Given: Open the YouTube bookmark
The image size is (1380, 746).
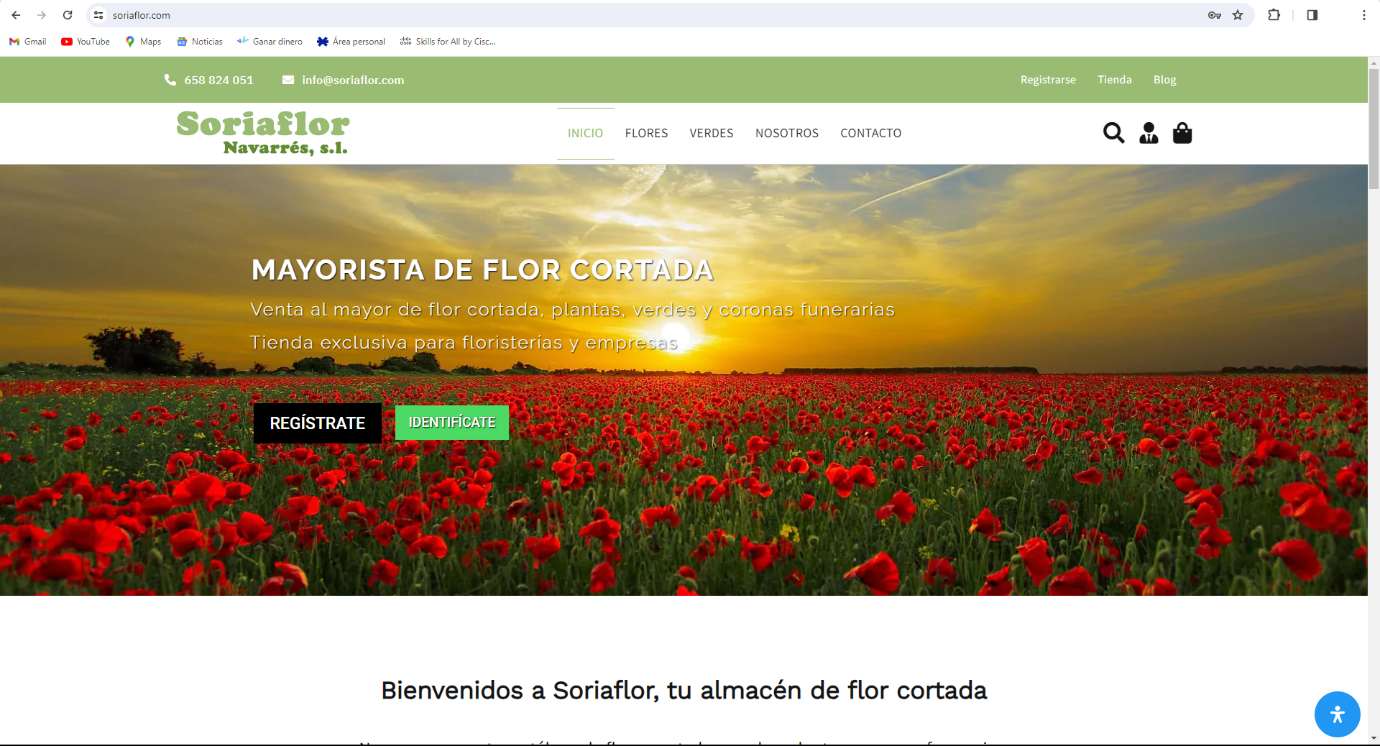Looking at the screenshot, I should coord(86,42).
